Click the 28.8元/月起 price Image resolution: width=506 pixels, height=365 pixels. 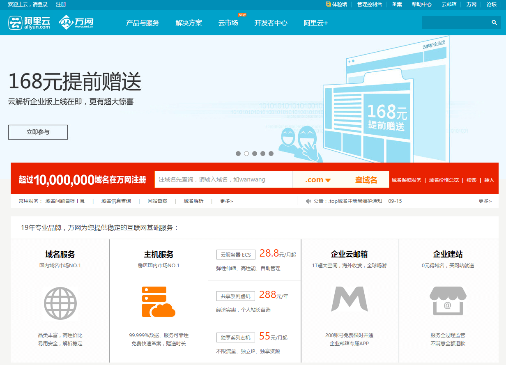coord(278,254)
